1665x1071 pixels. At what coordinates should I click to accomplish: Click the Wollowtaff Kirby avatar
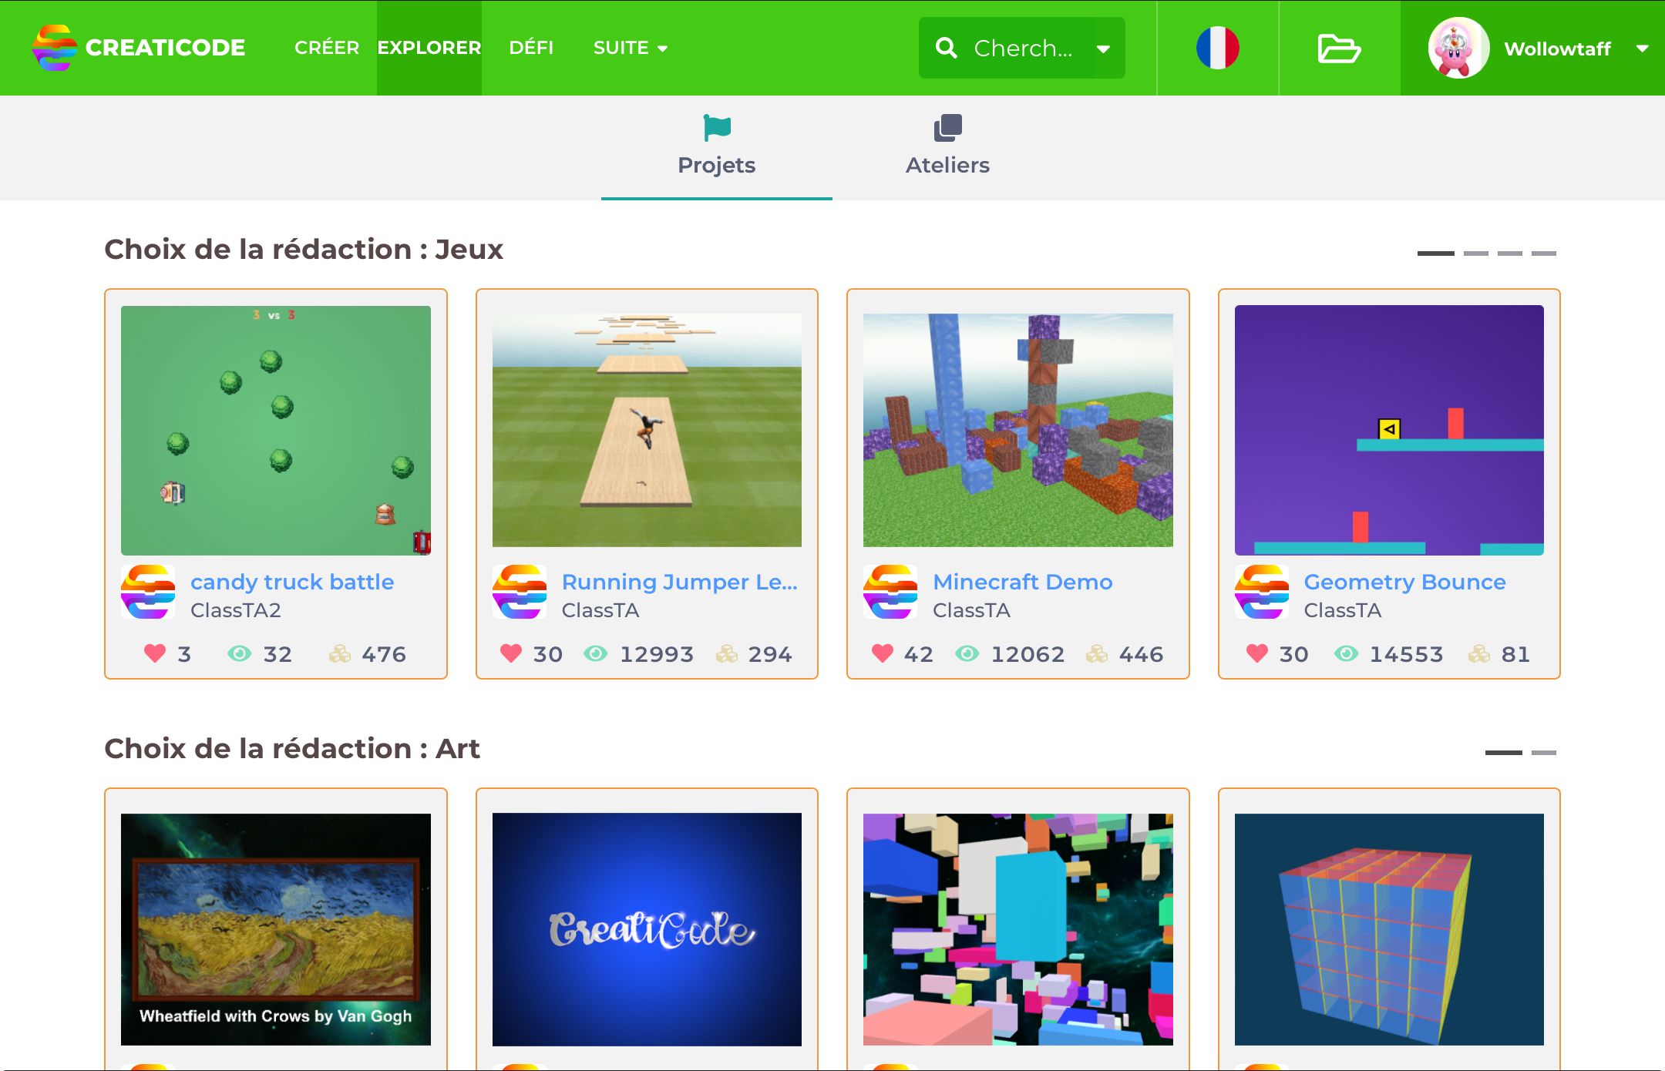coord(1458,48)
